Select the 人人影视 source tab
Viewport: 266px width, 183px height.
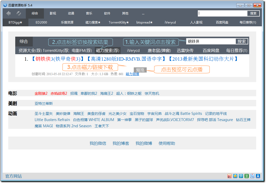[196, 22]
